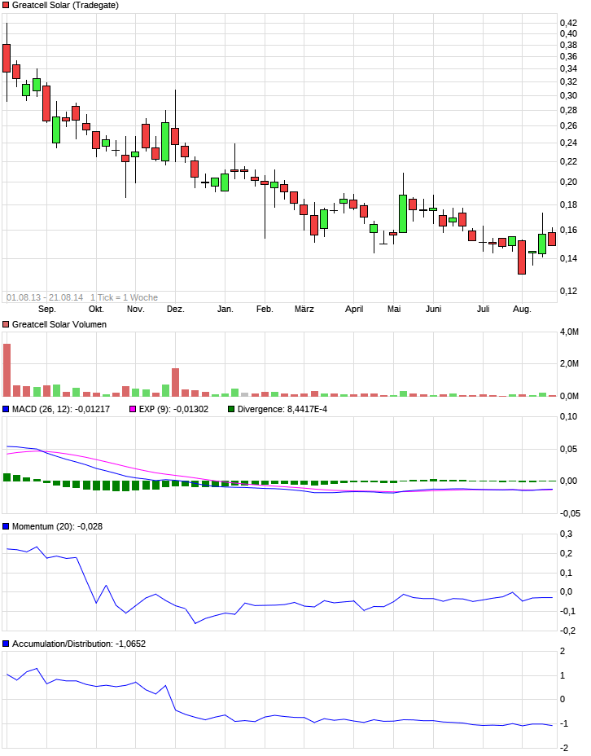Screen dimensions: 591x756
Task: Click the -0,2 momentum axis value
Action: click(x=567, y=631)
